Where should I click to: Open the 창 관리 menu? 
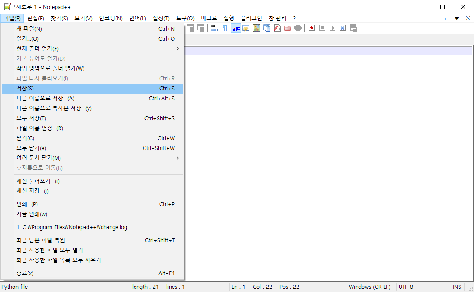278,19
